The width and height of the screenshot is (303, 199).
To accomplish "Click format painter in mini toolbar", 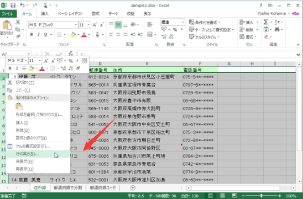I will [x=77, y=68].
